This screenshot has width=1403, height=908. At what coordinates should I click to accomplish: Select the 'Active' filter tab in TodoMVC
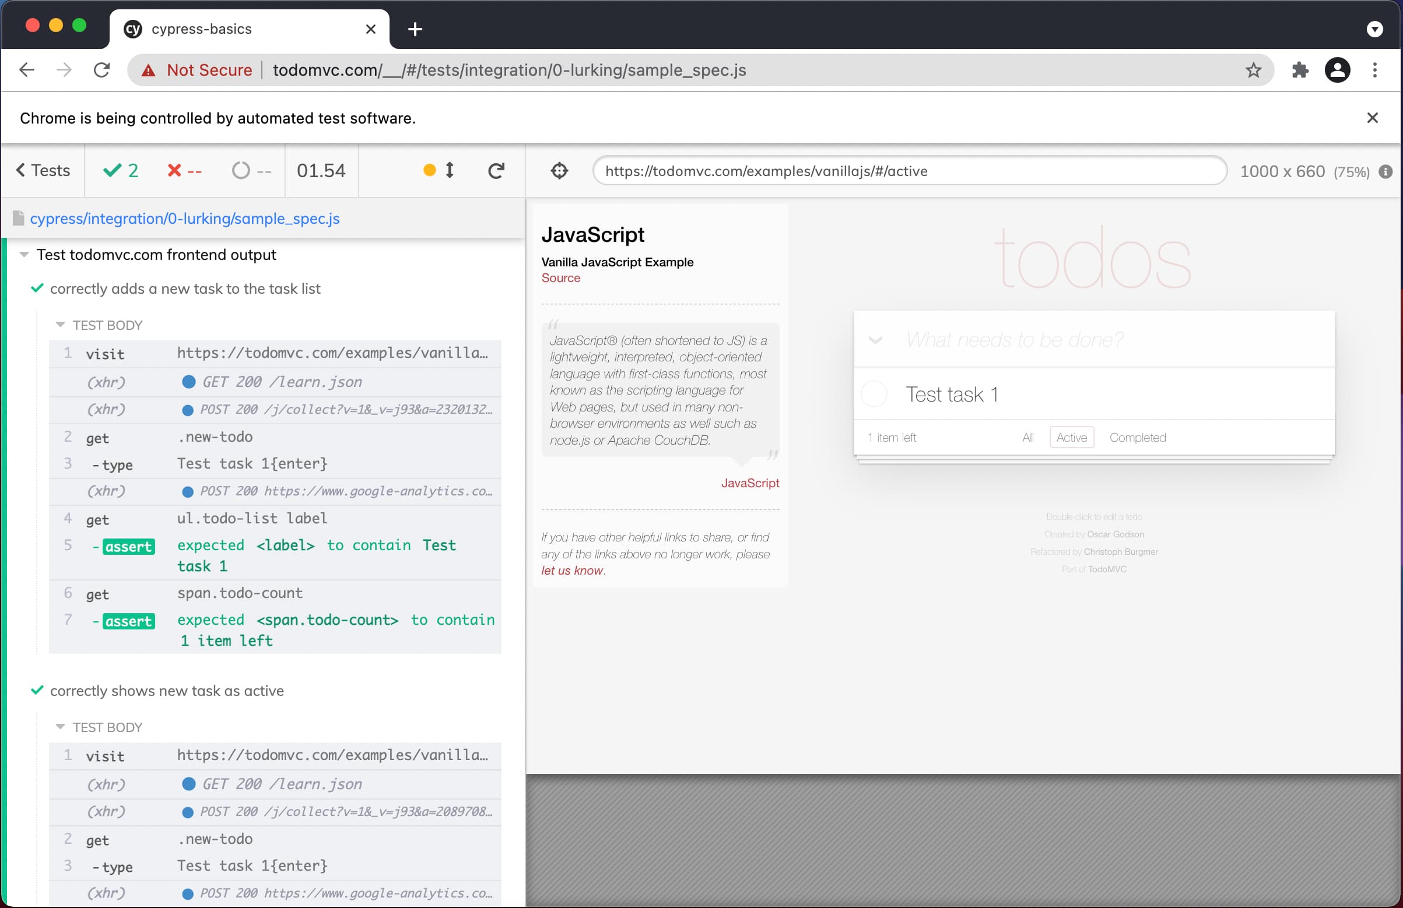click(1072, 438)
